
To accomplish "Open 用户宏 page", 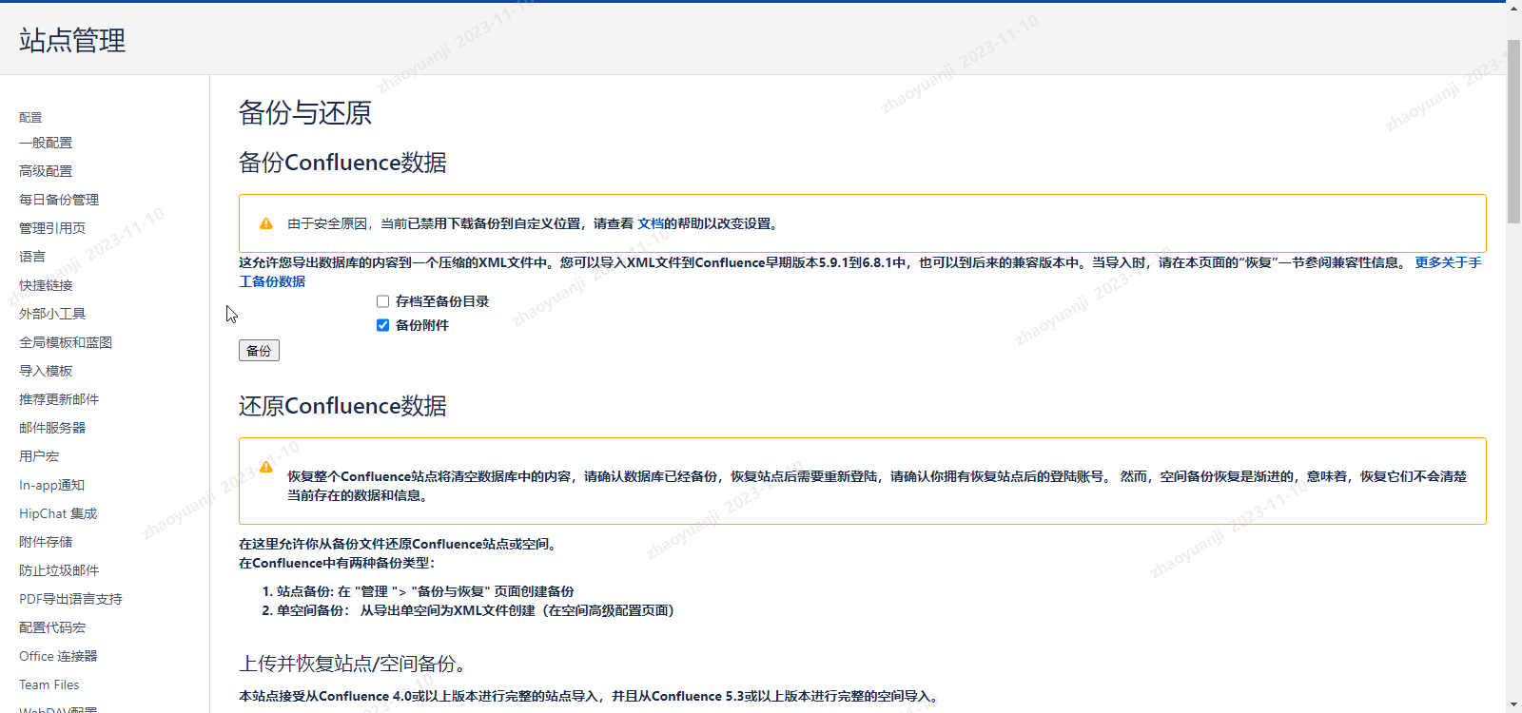I will [39, 456].
